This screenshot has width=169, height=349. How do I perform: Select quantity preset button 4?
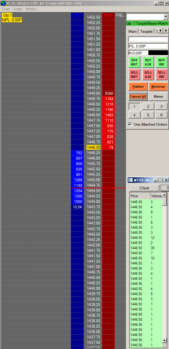tap(134, 115)
